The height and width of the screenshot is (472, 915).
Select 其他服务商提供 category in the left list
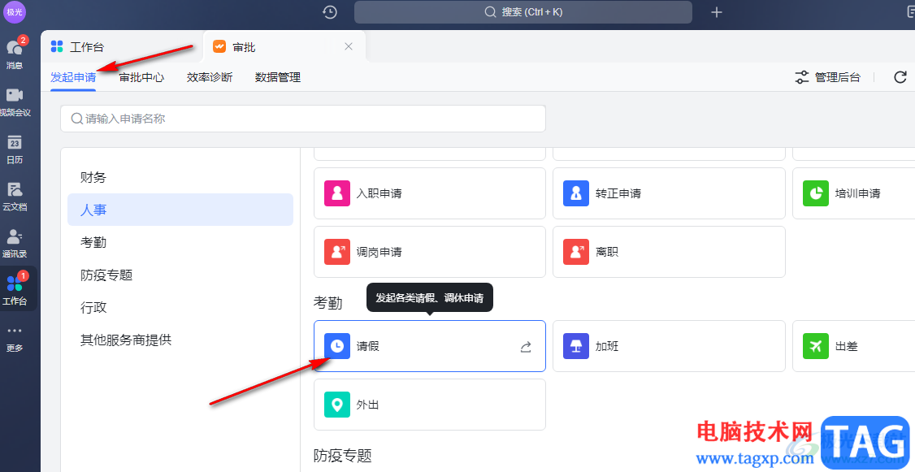[180, 340]
